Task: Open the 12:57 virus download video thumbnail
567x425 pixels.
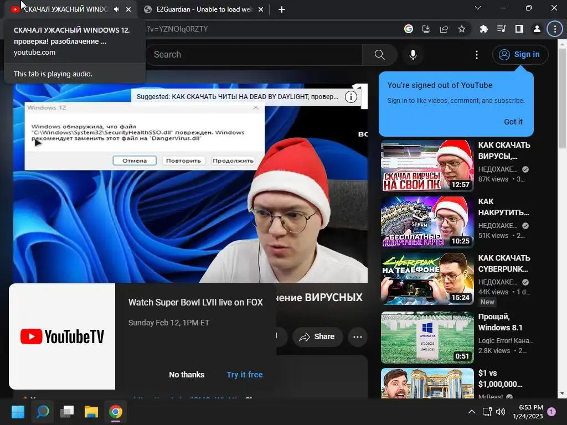Action: tap(427, 166)
